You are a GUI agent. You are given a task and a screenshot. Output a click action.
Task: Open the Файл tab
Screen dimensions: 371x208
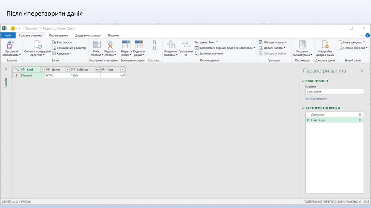(x=8, y=35)
